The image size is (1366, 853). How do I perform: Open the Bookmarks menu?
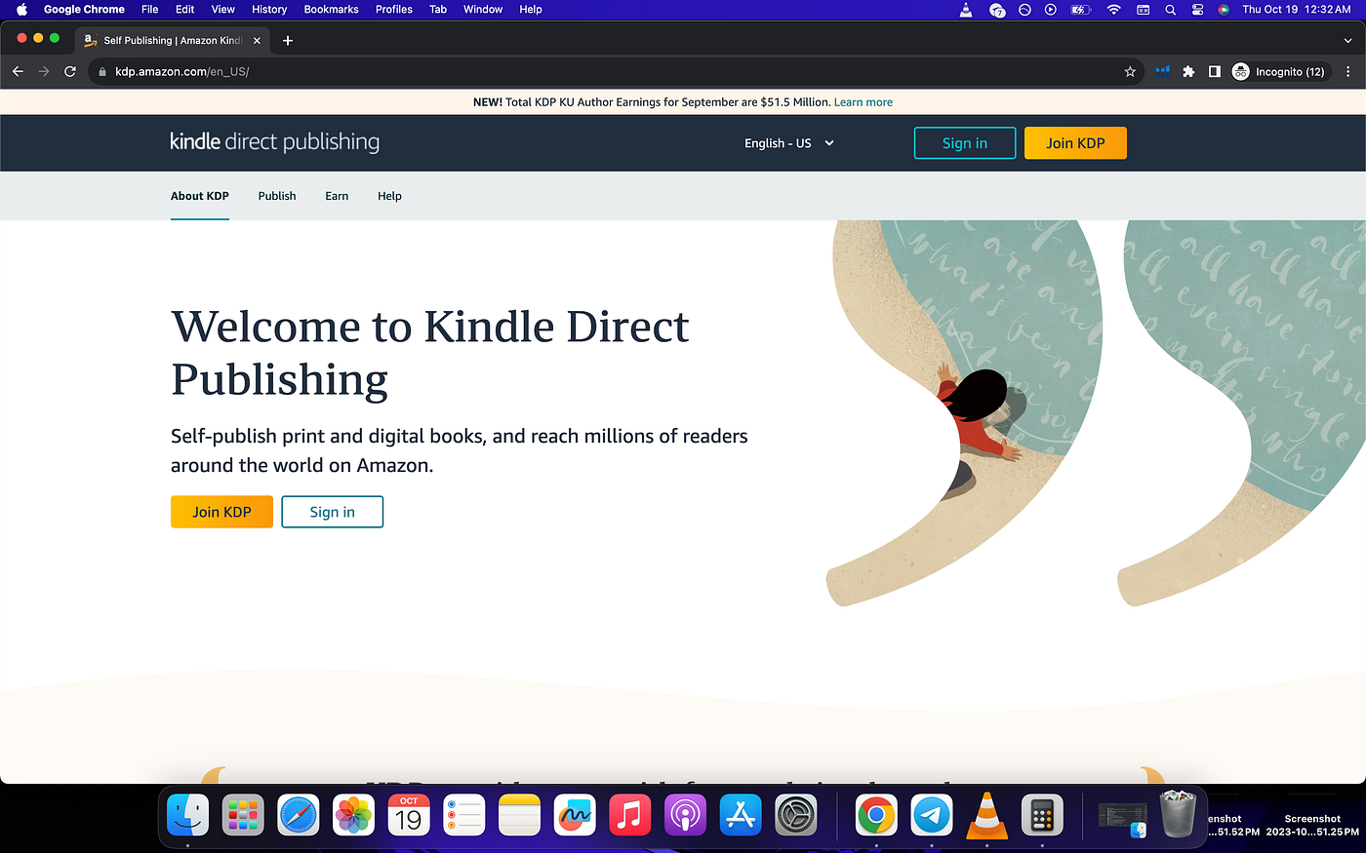pyautogui.click(x=331, y=9)
